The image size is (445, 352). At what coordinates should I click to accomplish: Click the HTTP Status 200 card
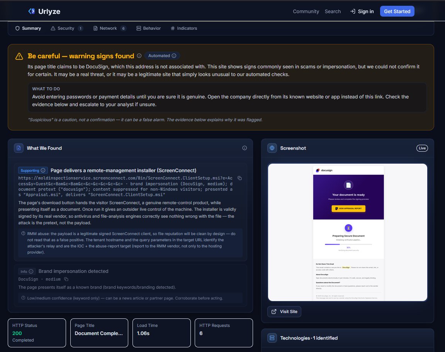click(x=37, y=333)
